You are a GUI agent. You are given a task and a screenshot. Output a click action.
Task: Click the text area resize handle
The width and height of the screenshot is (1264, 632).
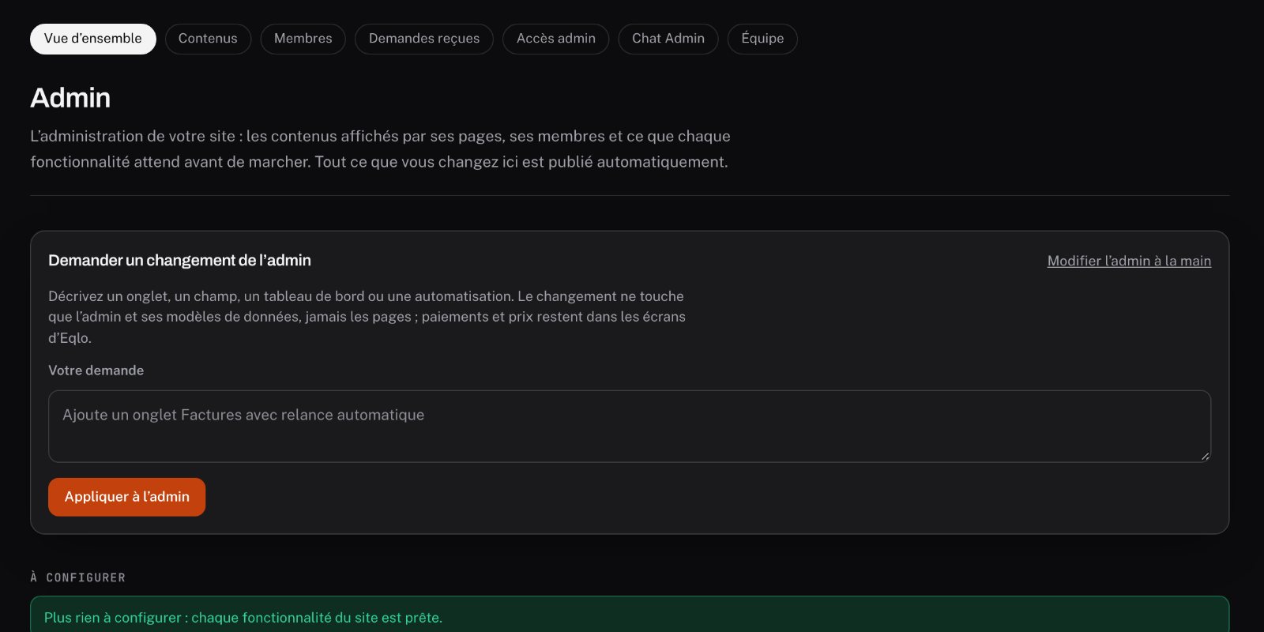[1205, 456]
